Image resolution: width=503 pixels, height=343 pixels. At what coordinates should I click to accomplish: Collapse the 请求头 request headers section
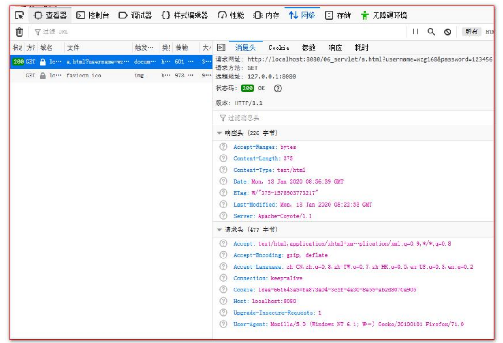point(219,230)
